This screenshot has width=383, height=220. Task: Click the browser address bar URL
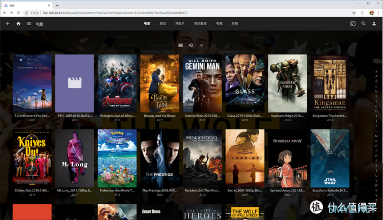click(115, 13)
